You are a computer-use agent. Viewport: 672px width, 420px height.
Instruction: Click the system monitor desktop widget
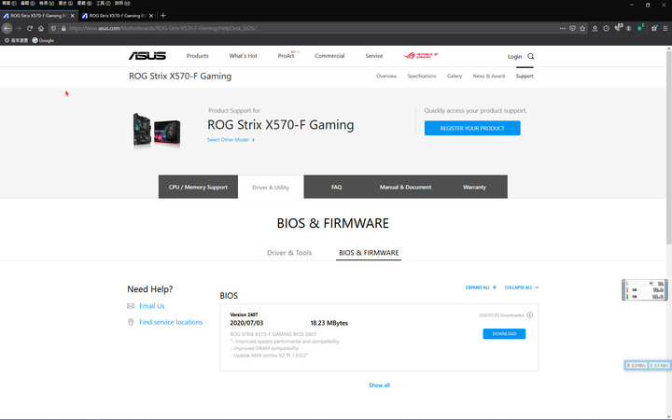[x=645, y=289]
